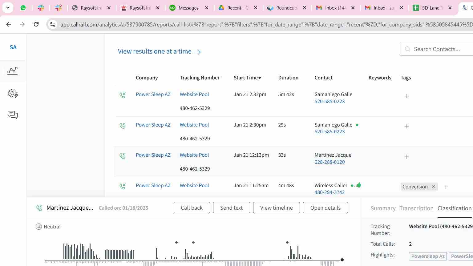Open the Summary tab in call panel
This screenshot has width=473, height=266.
tap(383, 208)
